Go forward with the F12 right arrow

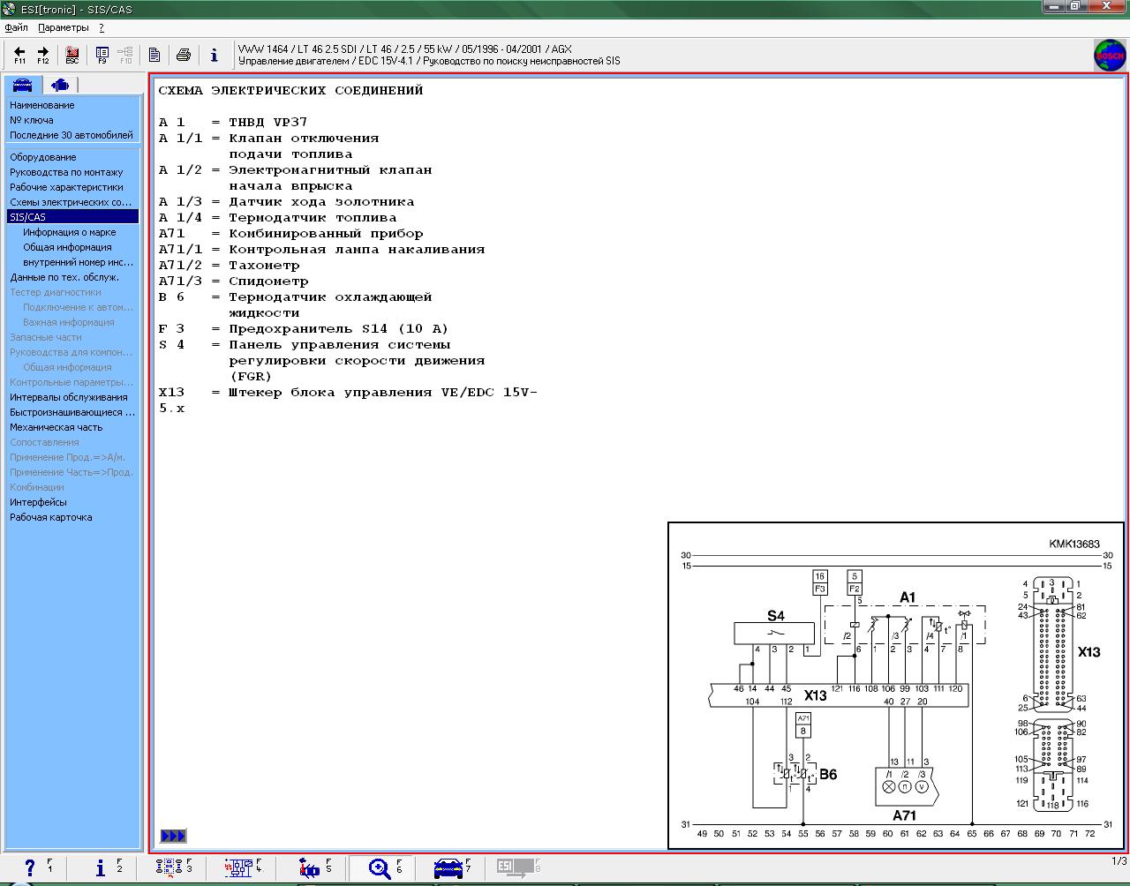tap(42, 55)
